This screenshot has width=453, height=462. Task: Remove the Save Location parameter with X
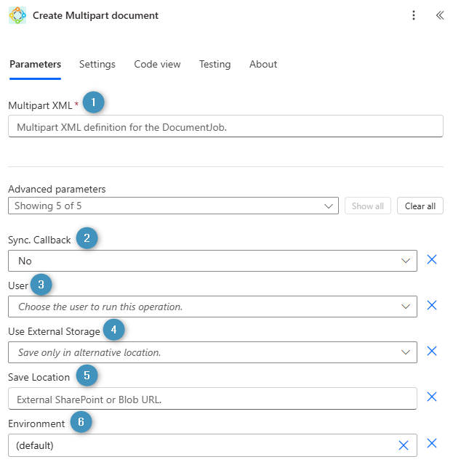click(x=431, y=397)
